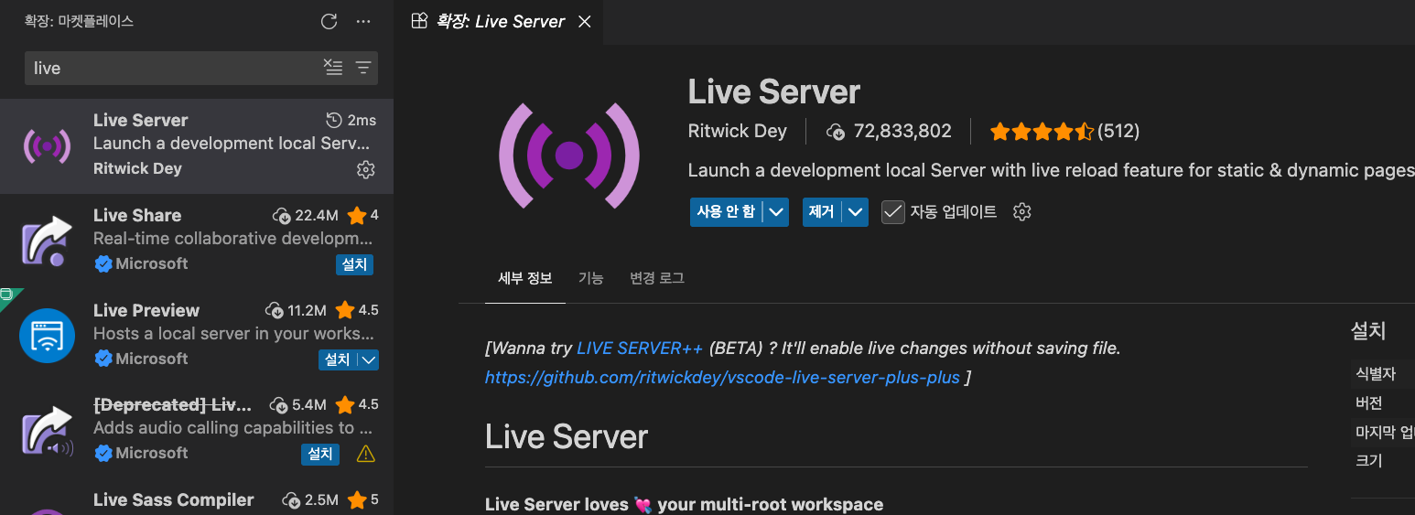This screenshot has height=515, width=1415.
Task: Refresh the extensions marketplace list
Action: 329,21
